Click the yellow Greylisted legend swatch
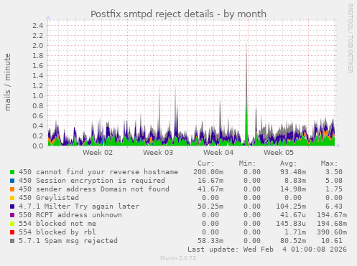The height and width of the screenshot is (266, 357). [x=12, y=198]
